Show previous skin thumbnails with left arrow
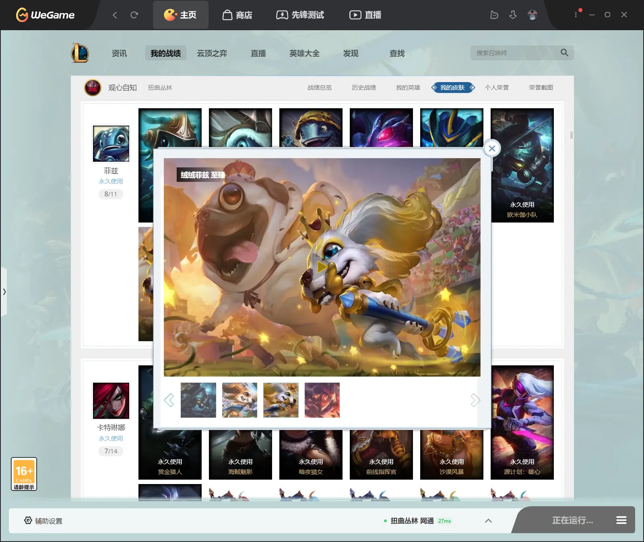 [x=169, y=400]
